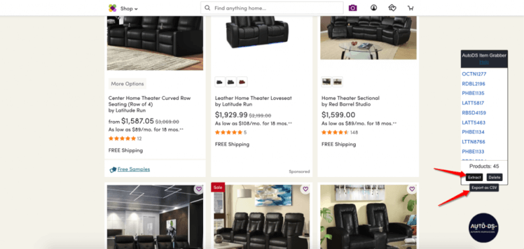The image size is (524, 249).
Task: Open the account profile icon
Action: [373, 8]
